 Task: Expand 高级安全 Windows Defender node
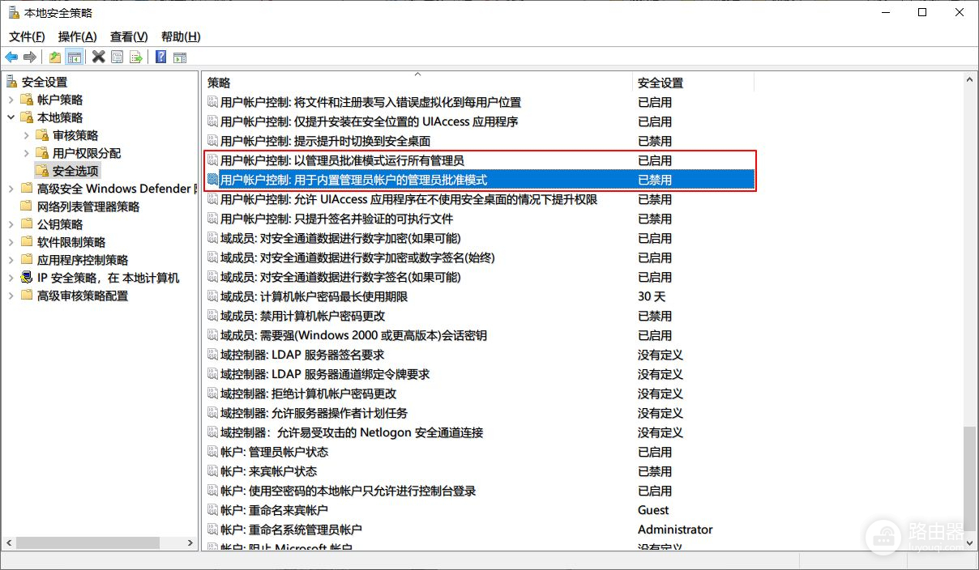click(x=11, y=189)
